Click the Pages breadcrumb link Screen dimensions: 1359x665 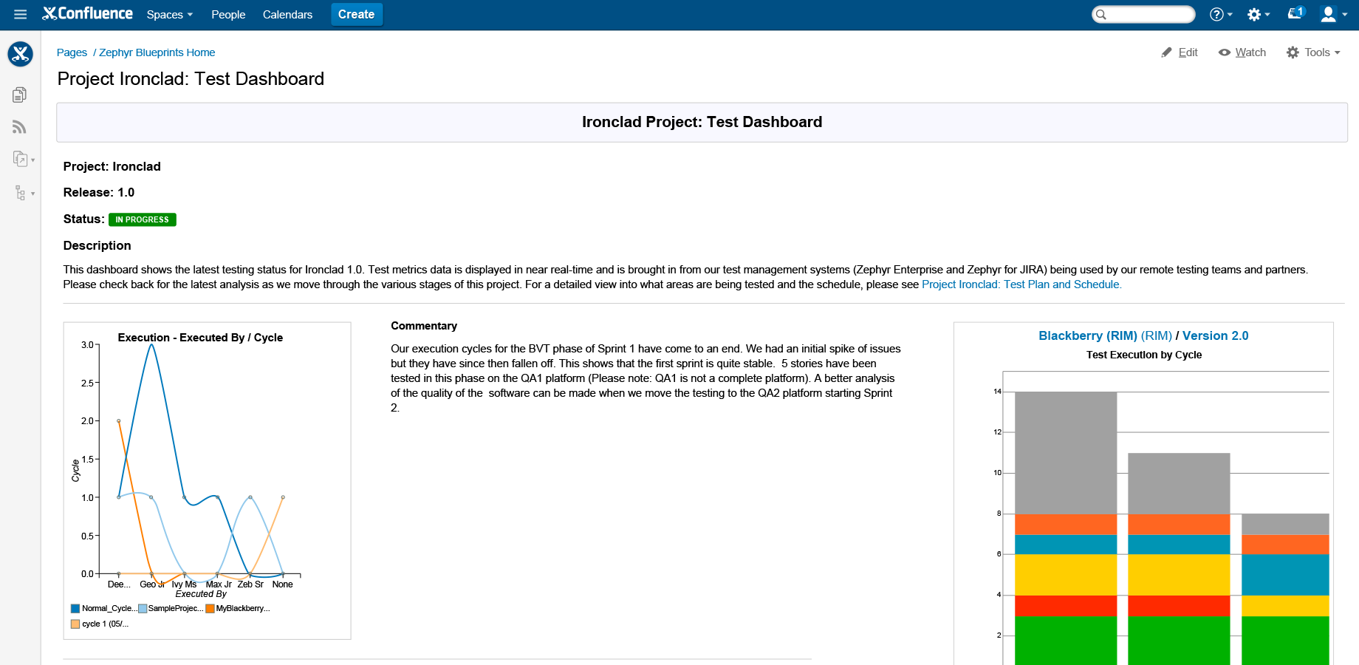coord(72,52)
